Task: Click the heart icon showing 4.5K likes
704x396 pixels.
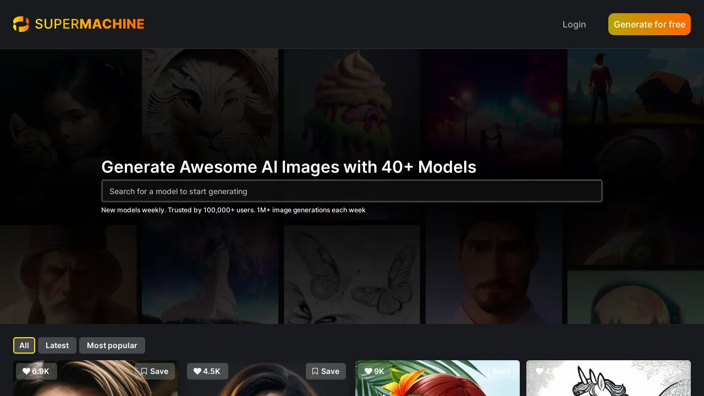Action: (197, 371)
